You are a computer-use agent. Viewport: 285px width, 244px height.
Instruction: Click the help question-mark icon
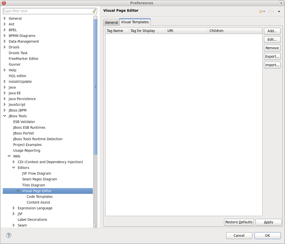9,235
